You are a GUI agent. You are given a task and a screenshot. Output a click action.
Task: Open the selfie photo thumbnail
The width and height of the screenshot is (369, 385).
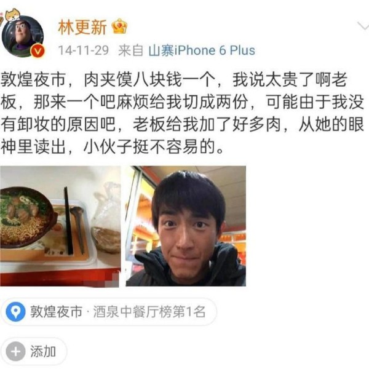pyautogui.click(x=186, y=226)
